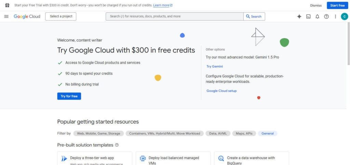Open the help question mark icon
Viewport: 350px width, 165px height.
coord(326,16)
